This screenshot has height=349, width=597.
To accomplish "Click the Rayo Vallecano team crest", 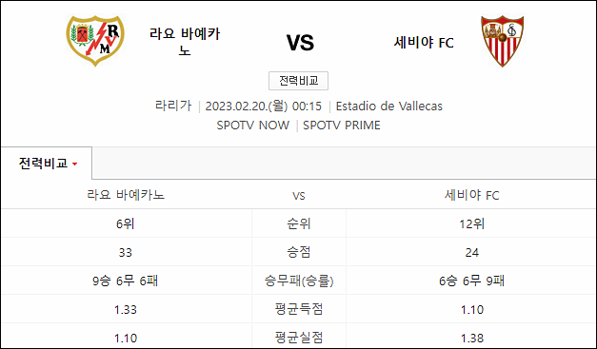I will 95,41.
